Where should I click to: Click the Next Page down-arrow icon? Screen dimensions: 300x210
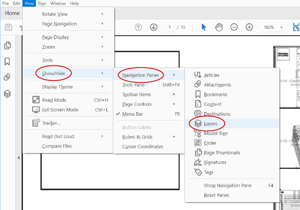(153, 27)
